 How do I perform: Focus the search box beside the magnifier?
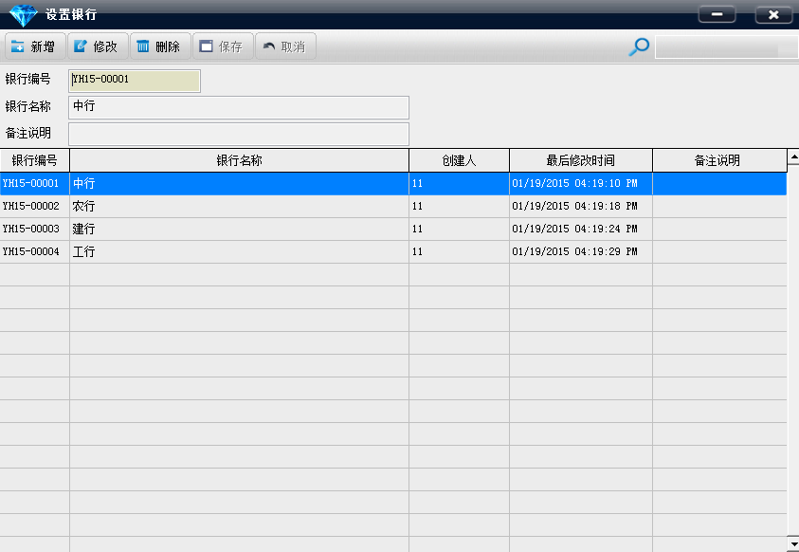click(x=726, y=47)
